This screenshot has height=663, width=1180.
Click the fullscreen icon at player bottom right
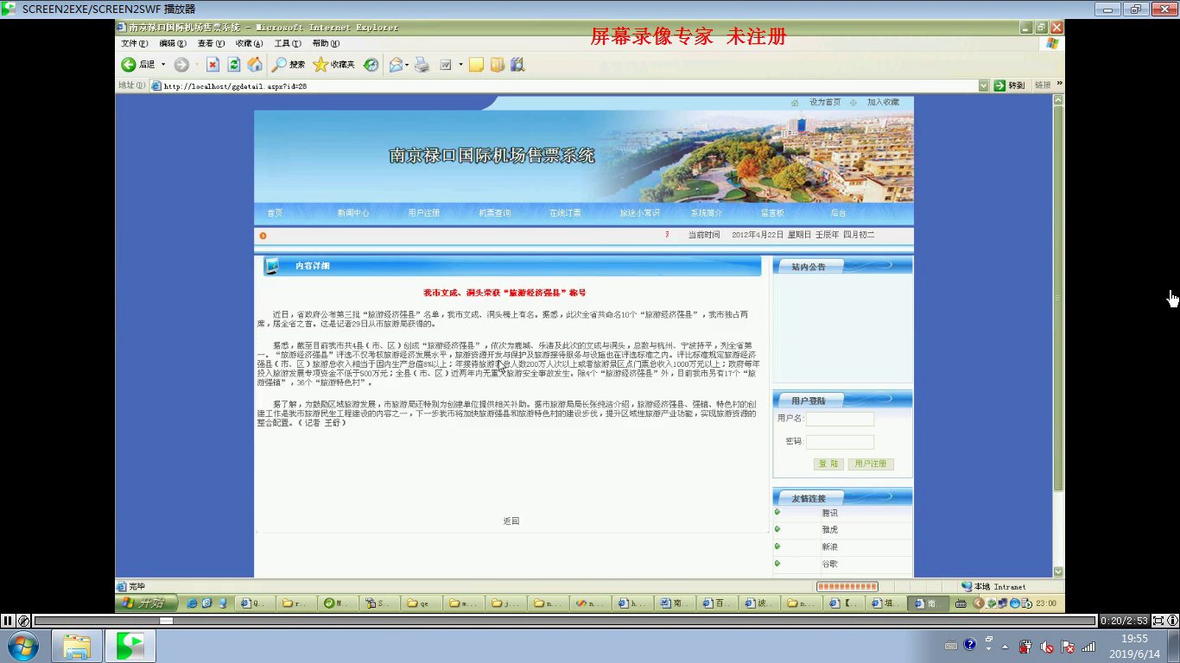(1158, 621)
